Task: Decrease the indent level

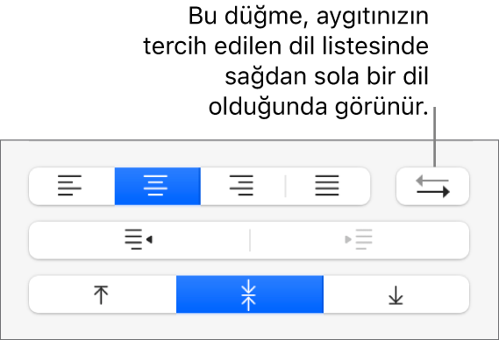Action: pyautogui.click(x=139, y=240)
